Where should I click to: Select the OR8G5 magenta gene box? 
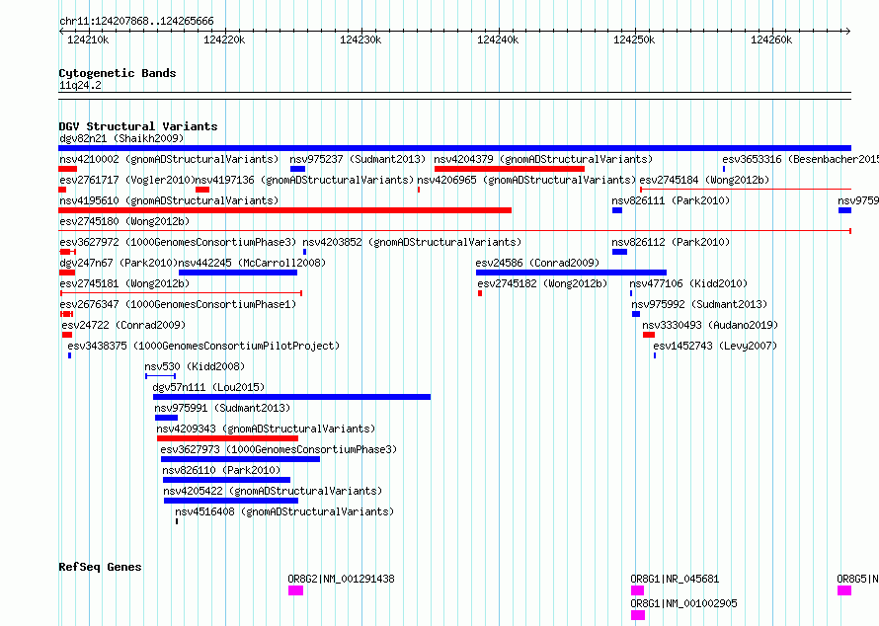pos(844,590)
